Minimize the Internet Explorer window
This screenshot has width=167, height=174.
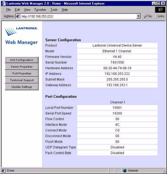tap(154, 3)
